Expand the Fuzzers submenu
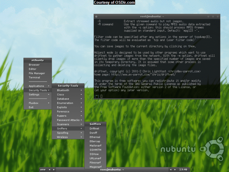The height and width of the screenshot is (172, 229). click(x=68, y=116)
